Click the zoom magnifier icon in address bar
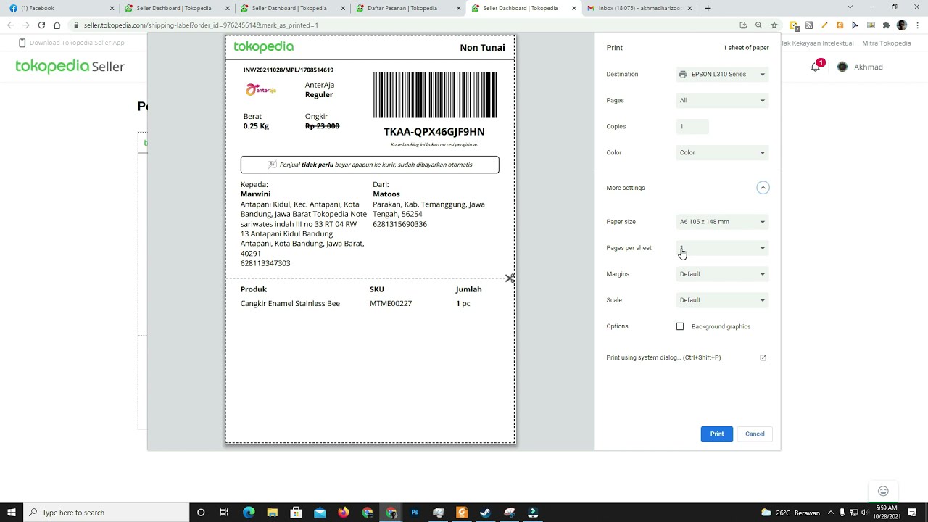The height and width of the screenshot is (522, 928). tap(758, 25)
